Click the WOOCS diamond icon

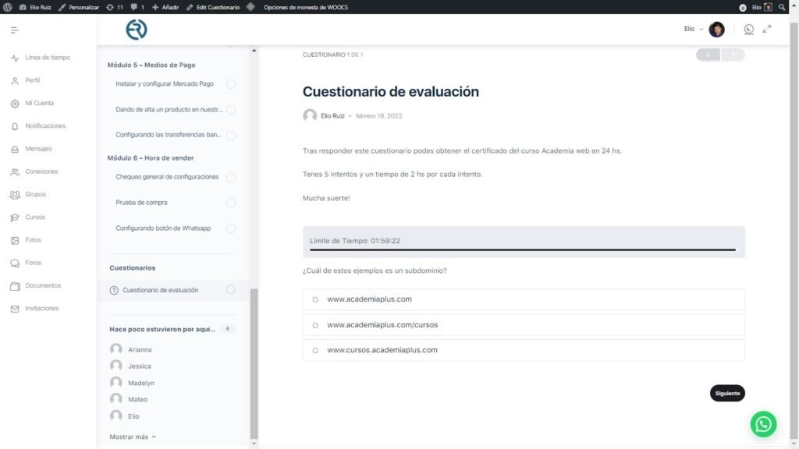point(250,7)
